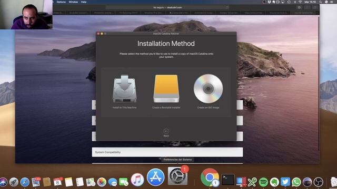Screen dimensions: 337x189
Task: Open Photos pinwheel icon in the Dock
Action: pos(102,182)
